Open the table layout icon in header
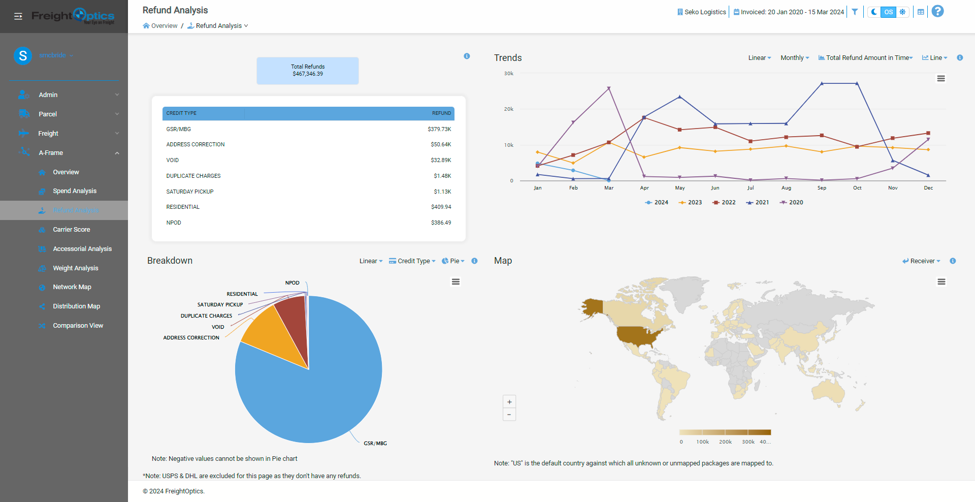 [x=921, y=12]
